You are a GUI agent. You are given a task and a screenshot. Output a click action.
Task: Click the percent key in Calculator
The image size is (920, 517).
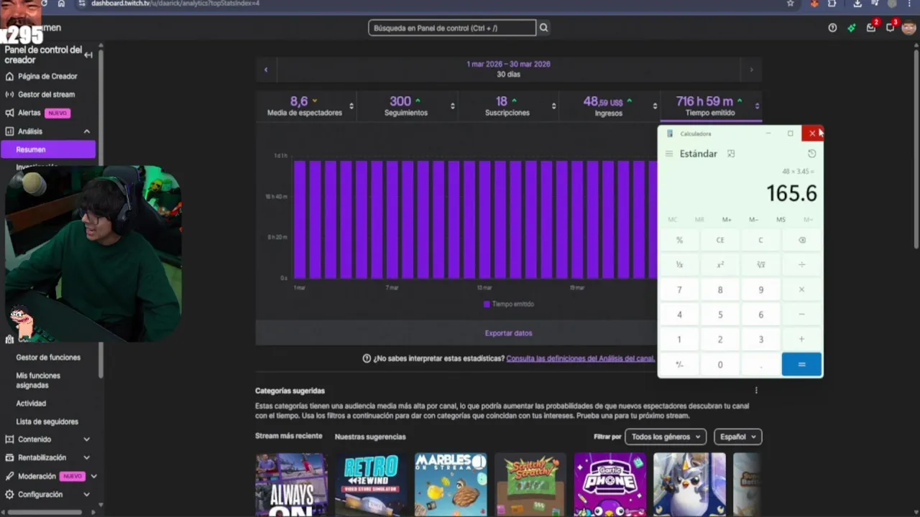[679, 241]
